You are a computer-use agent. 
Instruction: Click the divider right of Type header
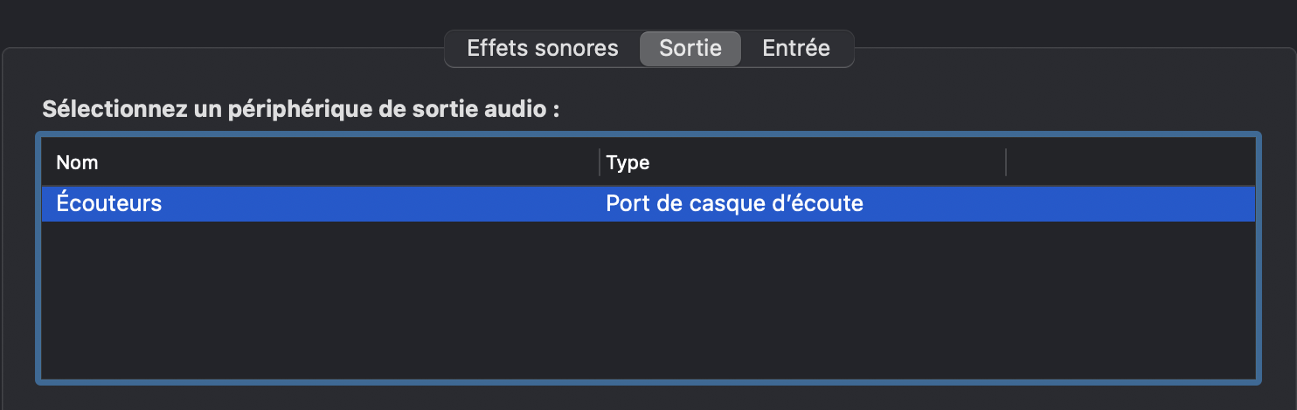coord(1006,162)
